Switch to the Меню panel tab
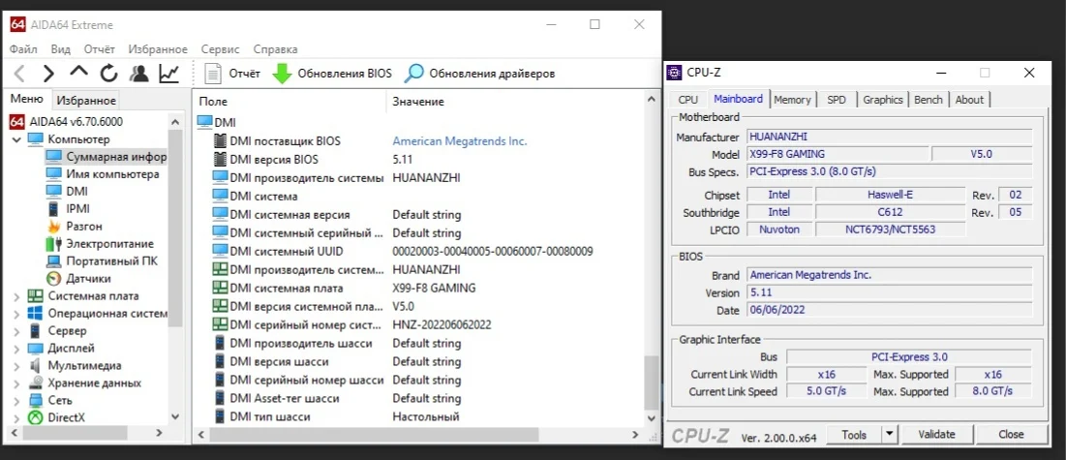 coord(26,100)
